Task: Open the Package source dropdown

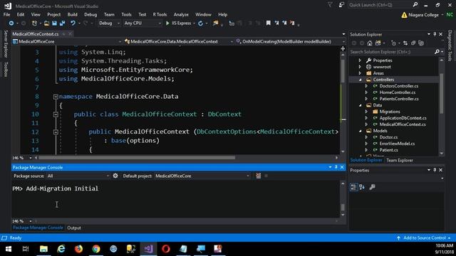Action: (x=78, y=176)
